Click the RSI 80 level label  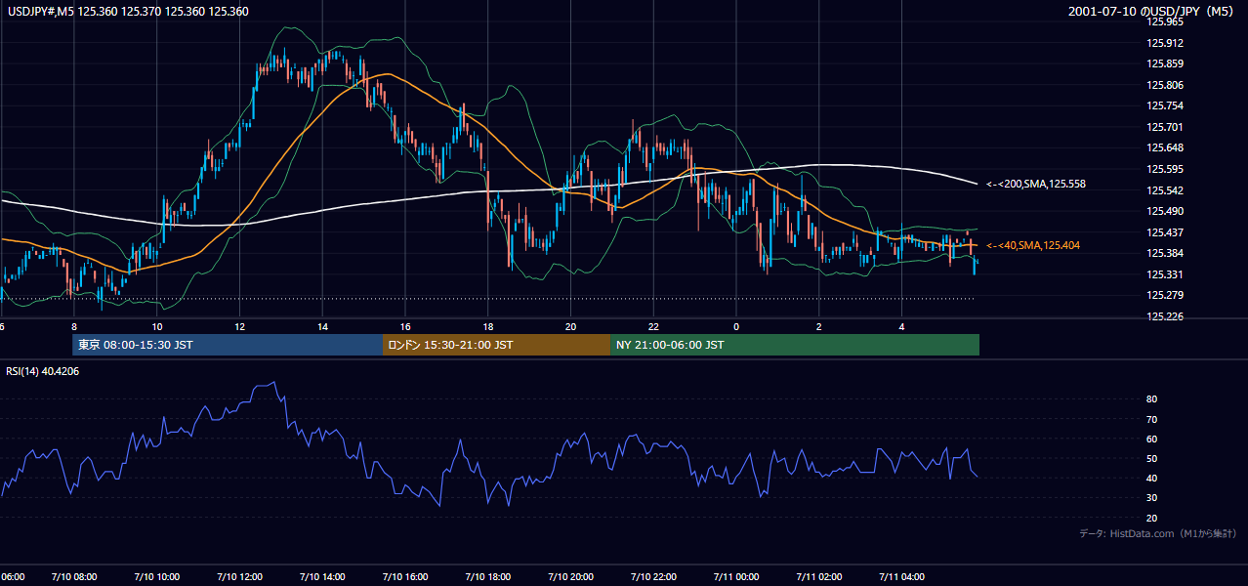pyautogui.click(x=1152, y=399)
